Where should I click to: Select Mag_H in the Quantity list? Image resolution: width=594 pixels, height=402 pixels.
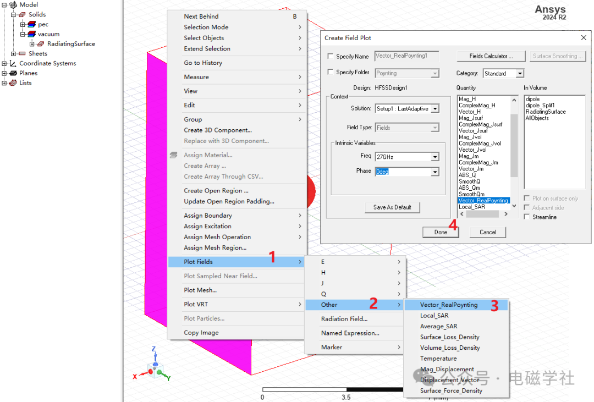point(467,99)
